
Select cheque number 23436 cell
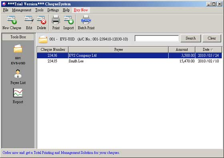coord(52,55)
